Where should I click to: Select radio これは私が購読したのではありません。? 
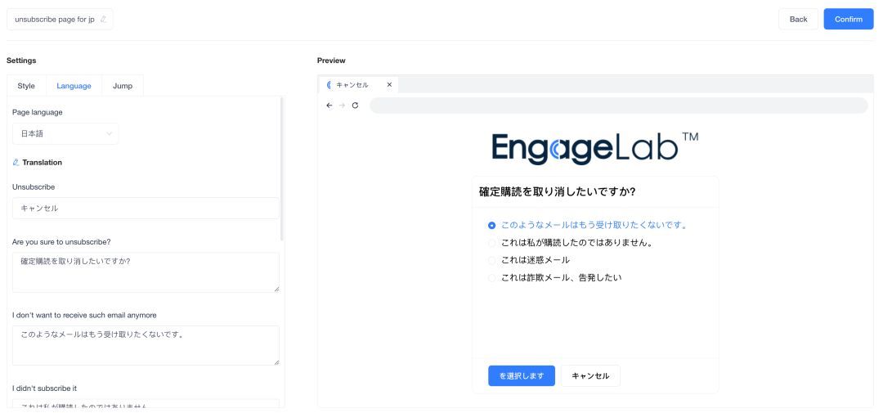491,243
